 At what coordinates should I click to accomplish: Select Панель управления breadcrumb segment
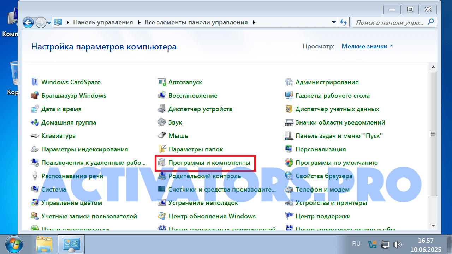point(103,22)
